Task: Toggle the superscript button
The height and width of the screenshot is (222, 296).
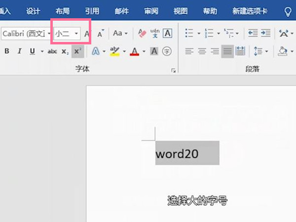Action: (x=77, y=51)
